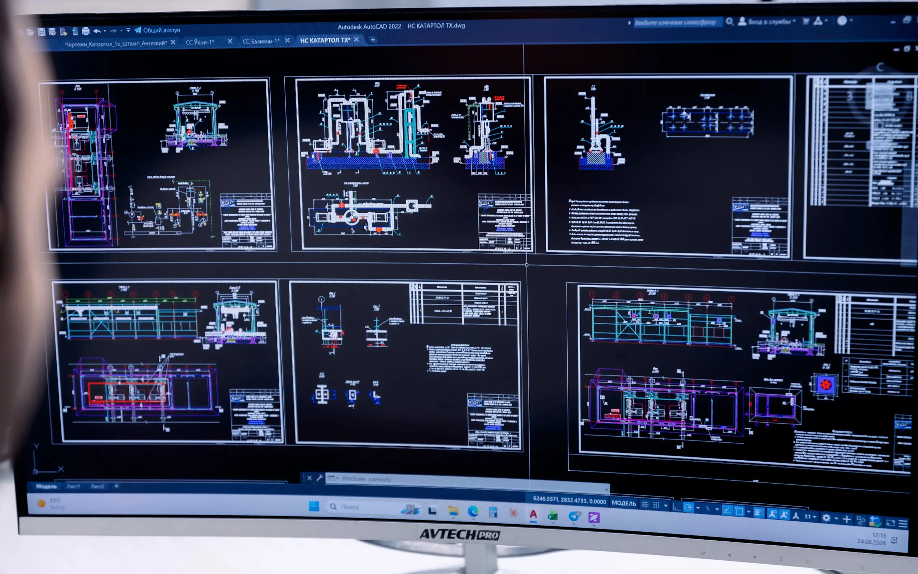Viewport: 918px width, 574px height.
Task: Open the Undo history dropdown arrow
Action: tap(105, 31)
